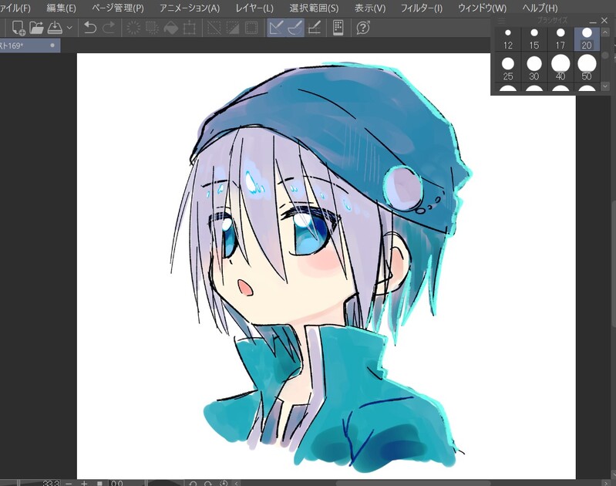Click the zoom in plus button
Screen dimensions: 616x486
tap(84, 483)
